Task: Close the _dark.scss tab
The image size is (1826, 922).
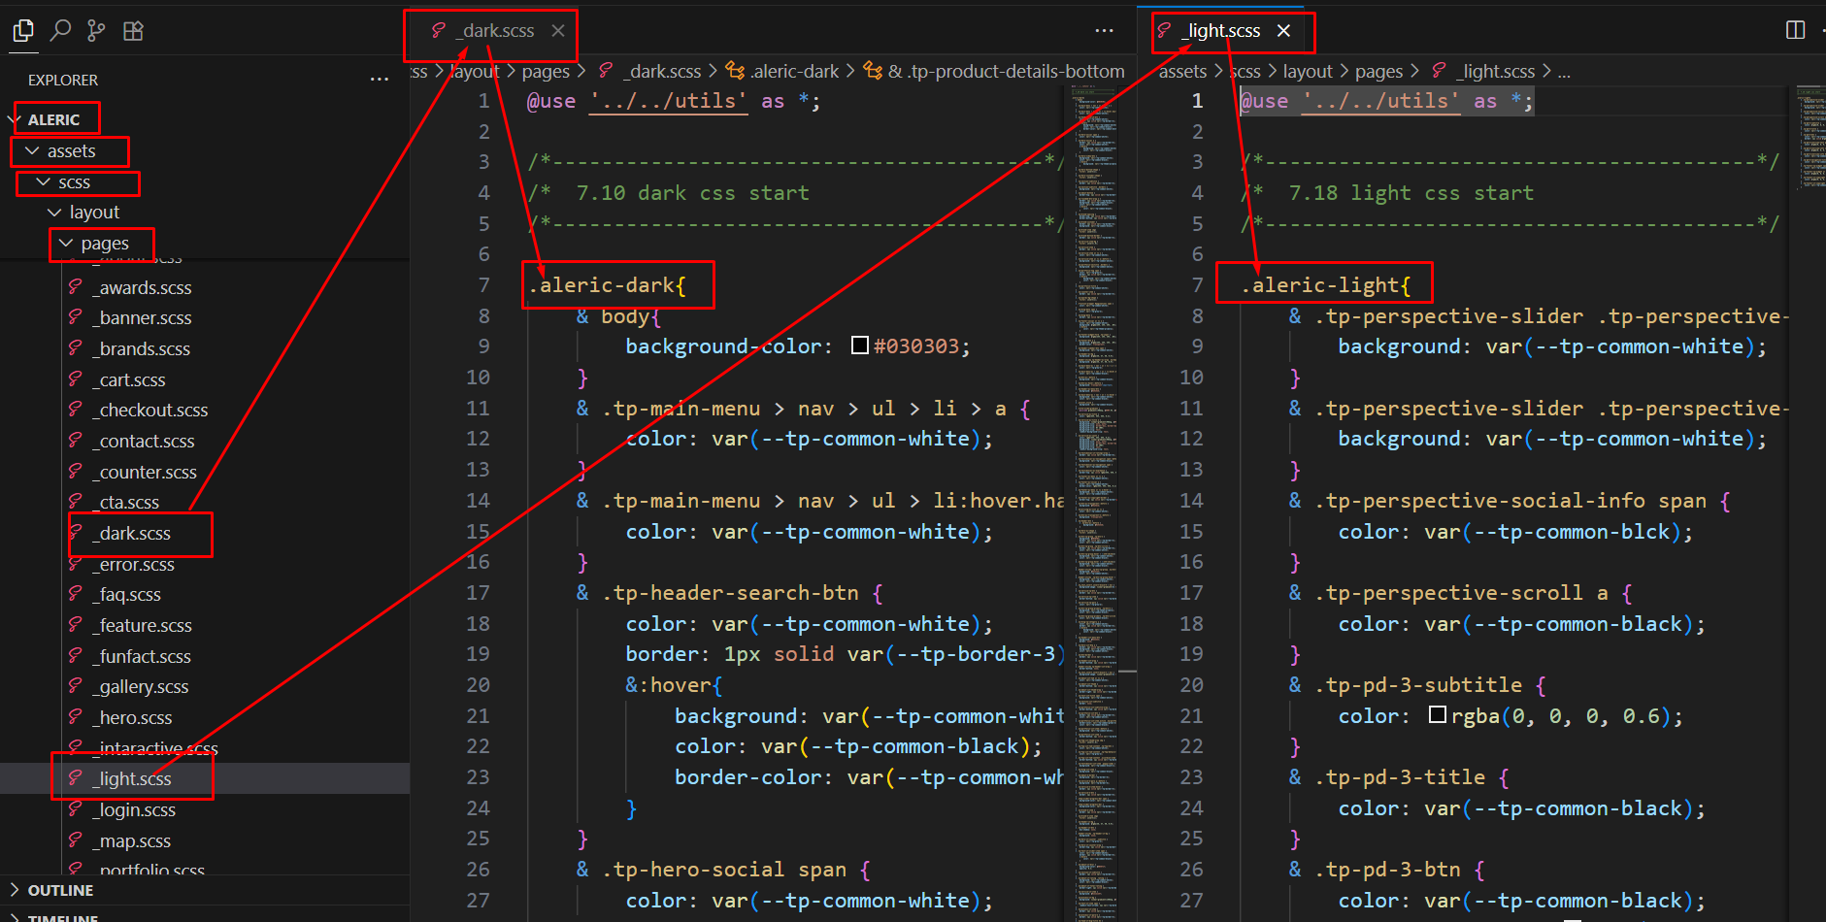Action: point(558,31)
